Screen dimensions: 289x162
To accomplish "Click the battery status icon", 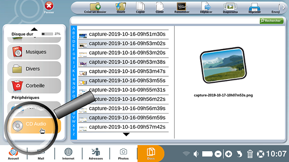I will [x=208, y=154].
